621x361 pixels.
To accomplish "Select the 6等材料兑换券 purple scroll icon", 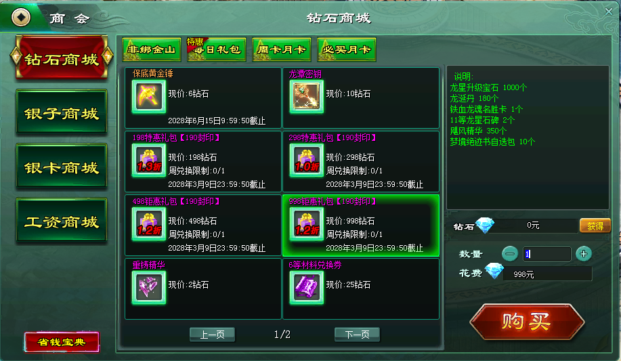I will coord(307,288).
